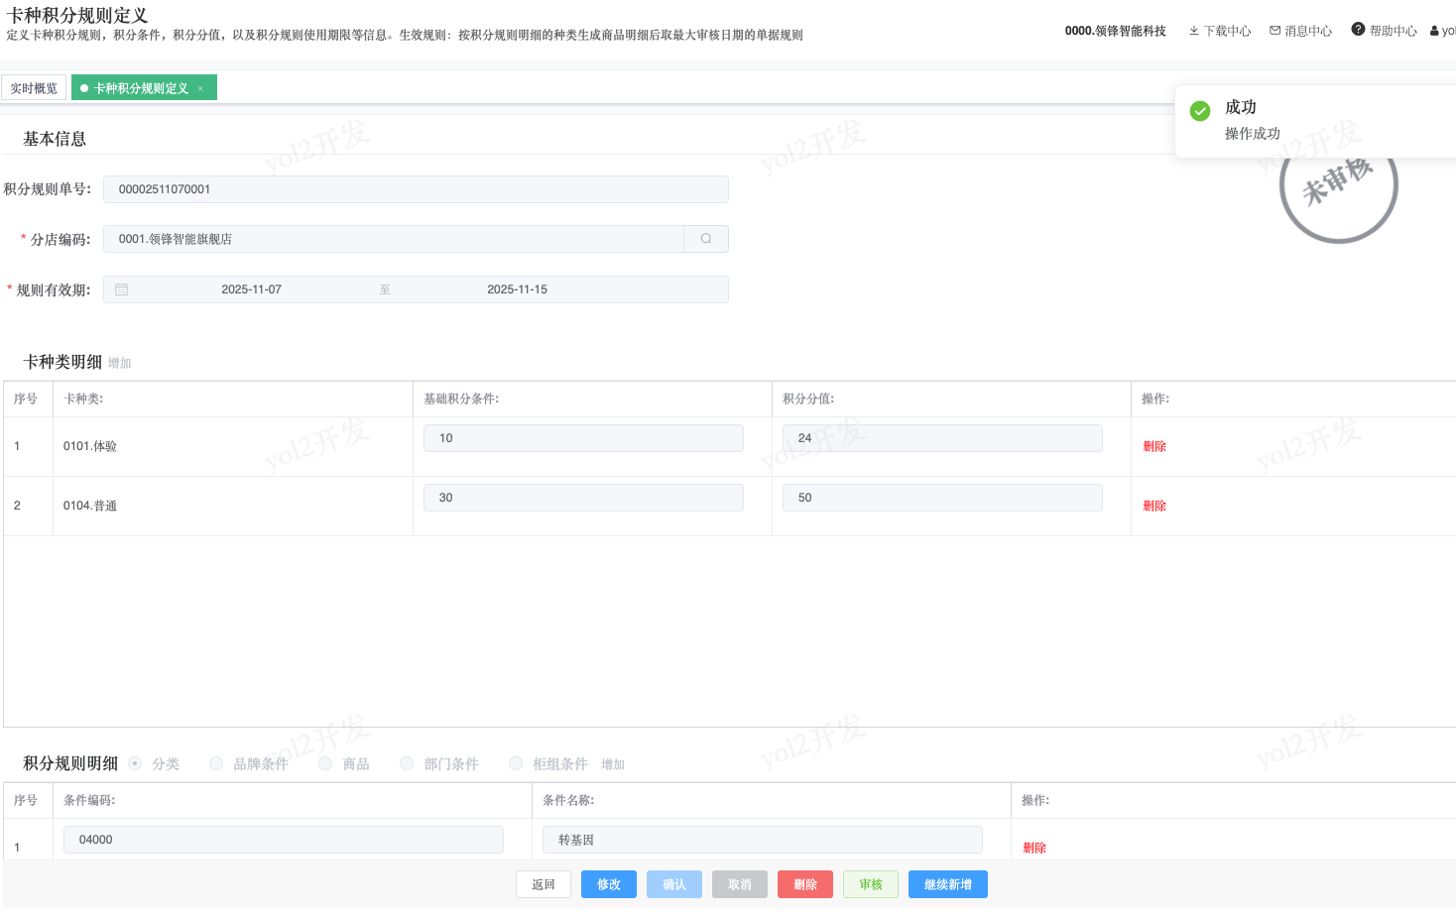This screenshot has height=917, width=1456.
Task: Click the 返回 button
Action: [544, 884]
